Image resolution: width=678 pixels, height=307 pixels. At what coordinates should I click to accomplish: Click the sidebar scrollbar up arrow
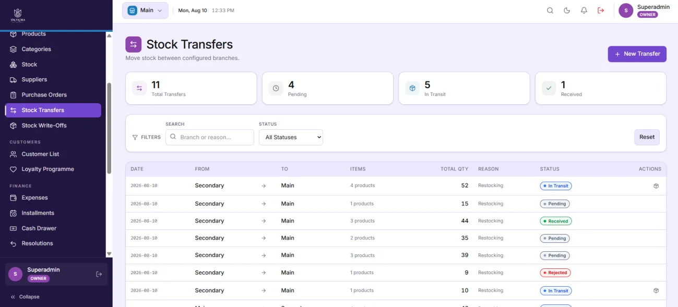[109, 35]
